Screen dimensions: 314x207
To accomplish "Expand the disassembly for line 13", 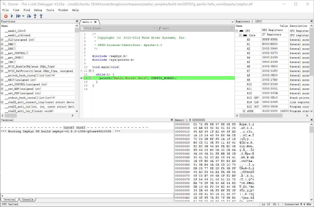I will [90, 78].
